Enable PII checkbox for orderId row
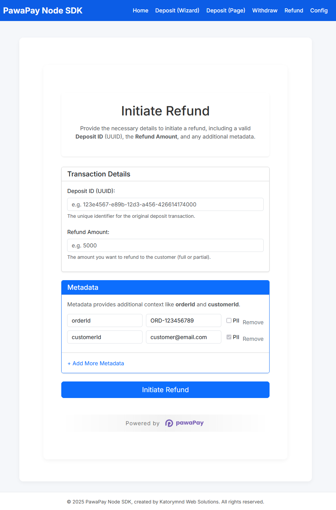Screen dimensions: 336x510 (229, 320)
